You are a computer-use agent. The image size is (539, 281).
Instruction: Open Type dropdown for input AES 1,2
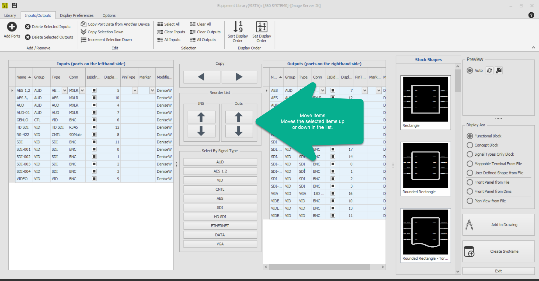click(65, 90)
